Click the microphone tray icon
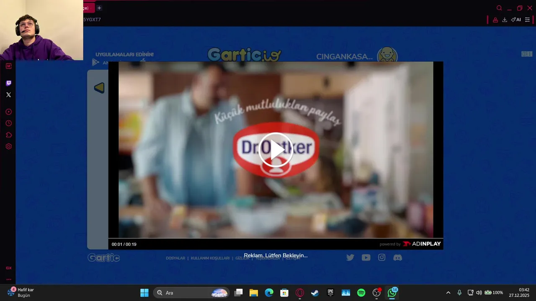 point(459,293)
